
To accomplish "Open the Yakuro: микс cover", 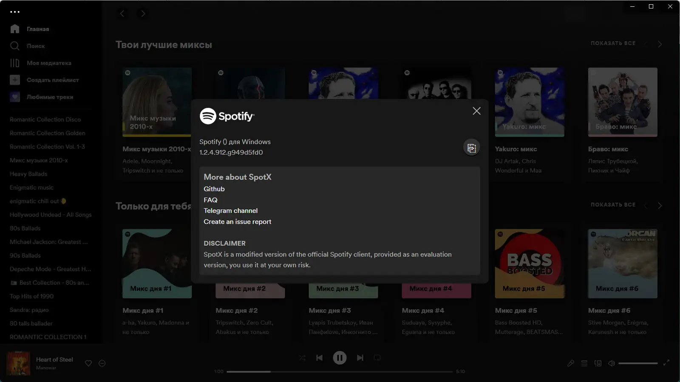I will 530,102.
